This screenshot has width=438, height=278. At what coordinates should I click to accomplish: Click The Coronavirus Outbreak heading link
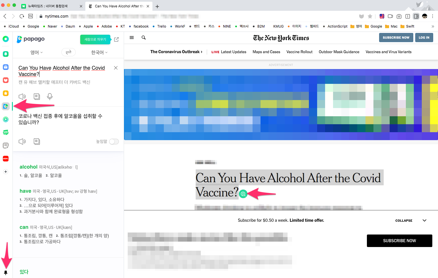[x=176, y=52]
